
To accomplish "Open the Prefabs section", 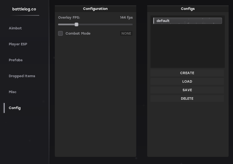I will click(x=16, y=60).
